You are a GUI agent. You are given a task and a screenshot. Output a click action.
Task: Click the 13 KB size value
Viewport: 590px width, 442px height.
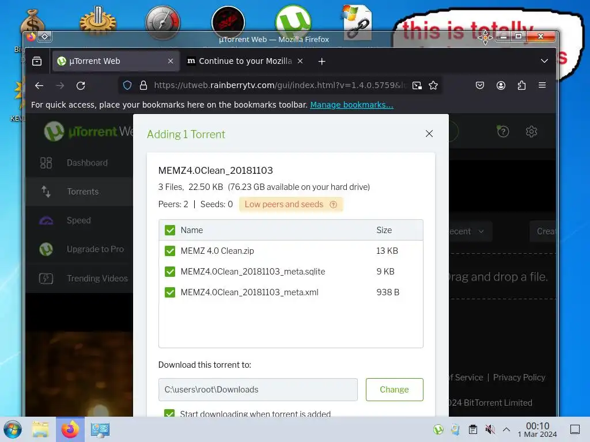tap(387, 251)
